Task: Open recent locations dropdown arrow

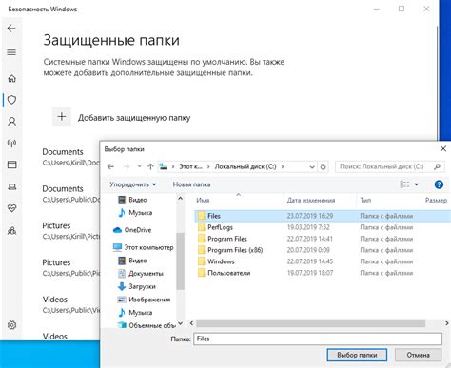Action: pyautogui.click(x=139, y=166)
